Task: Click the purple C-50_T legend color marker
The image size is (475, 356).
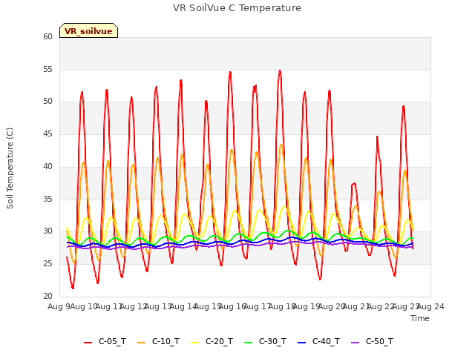Action: pos(355,343)
